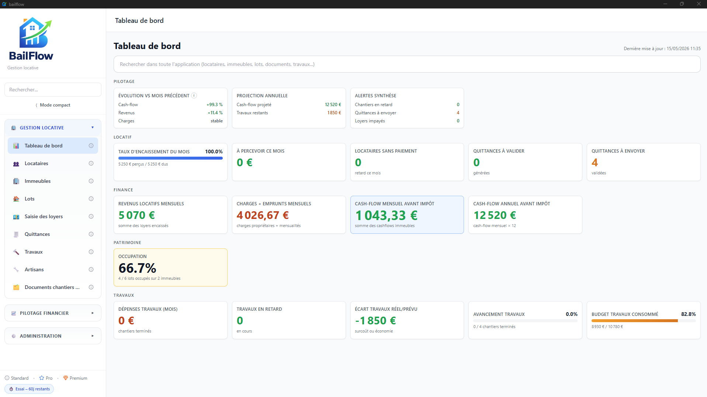The image size is (707, 397).
Task: Select the Premium plan option
Action: coord(75,378)
